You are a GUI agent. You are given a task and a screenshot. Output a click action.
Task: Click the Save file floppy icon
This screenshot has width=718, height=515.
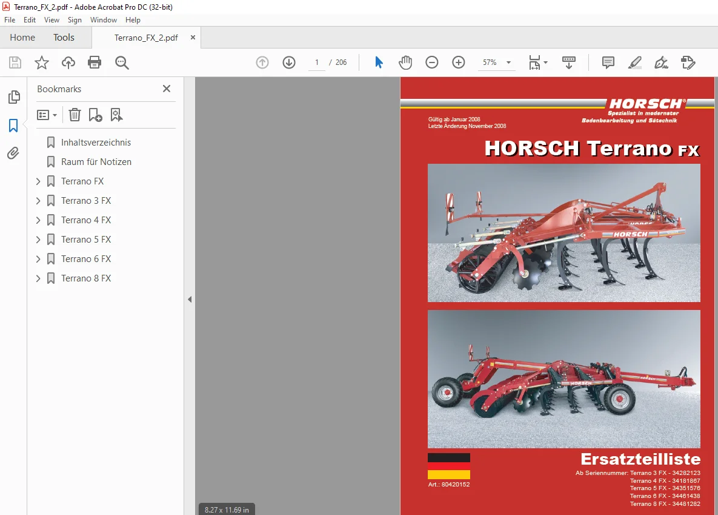[15, 62]
